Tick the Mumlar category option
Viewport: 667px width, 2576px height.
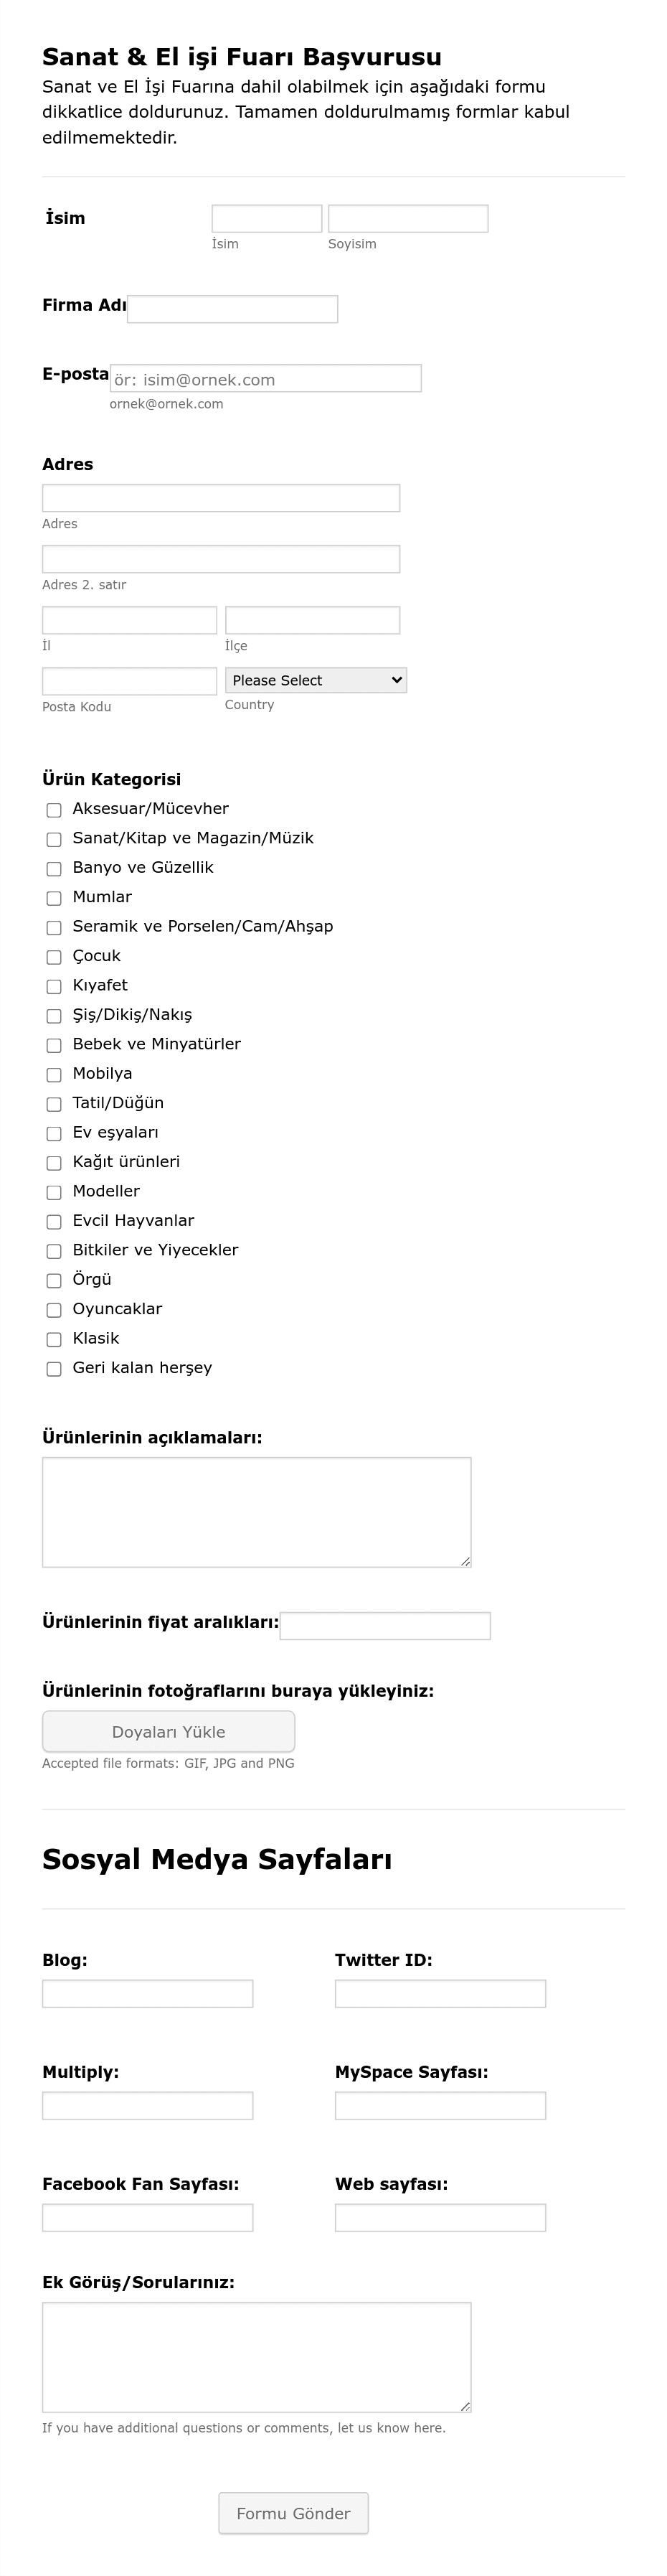point(54,898)
